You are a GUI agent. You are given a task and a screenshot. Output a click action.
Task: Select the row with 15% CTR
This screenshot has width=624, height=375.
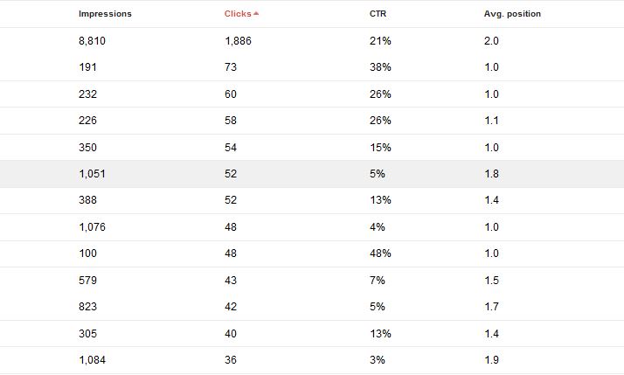312,148
